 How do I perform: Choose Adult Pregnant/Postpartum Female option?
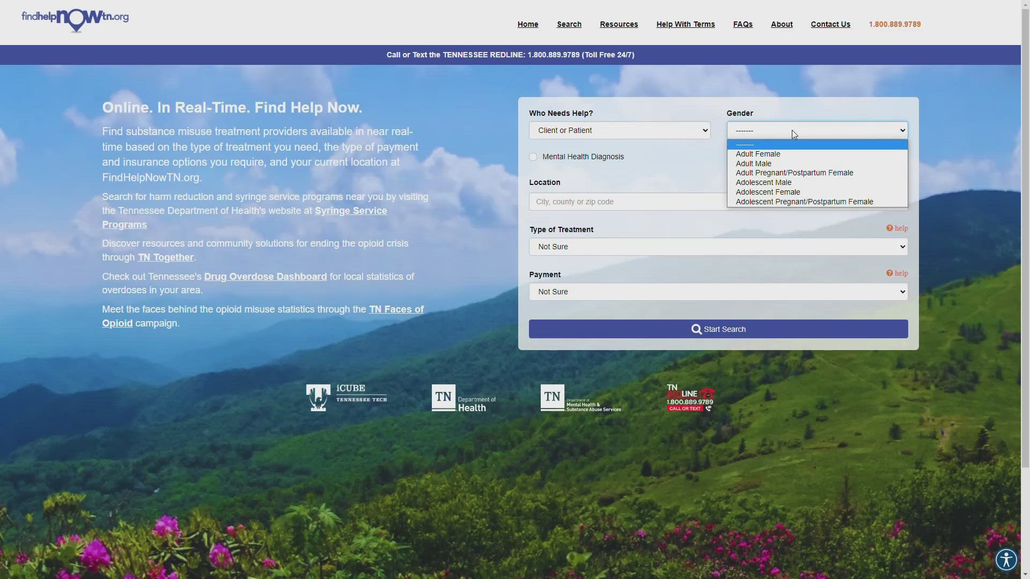(817, 173)
